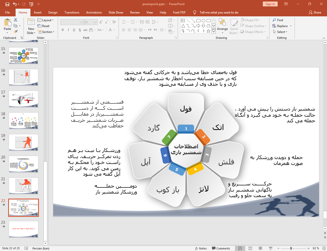Screen dimensions: 327x251
Task: Open the Arrange objects tool
Action: [x=222, y=26]
